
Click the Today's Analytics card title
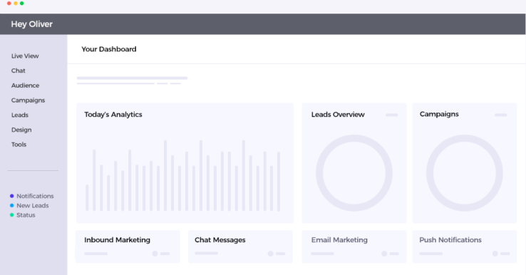(113, 115)
